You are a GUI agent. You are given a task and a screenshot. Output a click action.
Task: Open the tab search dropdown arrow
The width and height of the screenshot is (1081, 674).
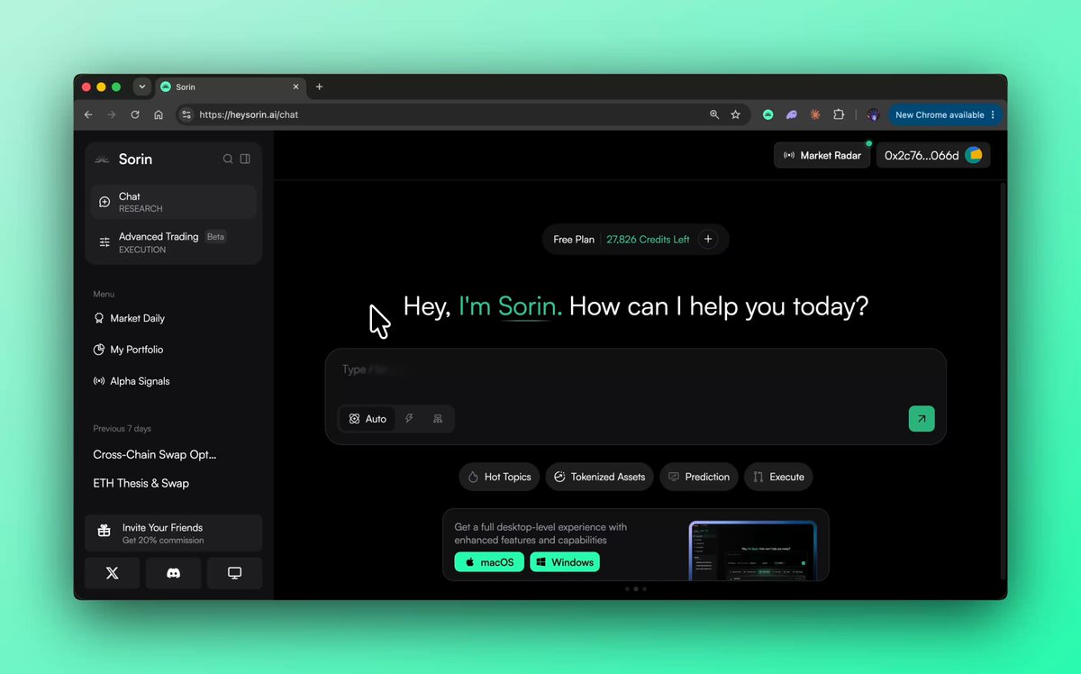141,87
